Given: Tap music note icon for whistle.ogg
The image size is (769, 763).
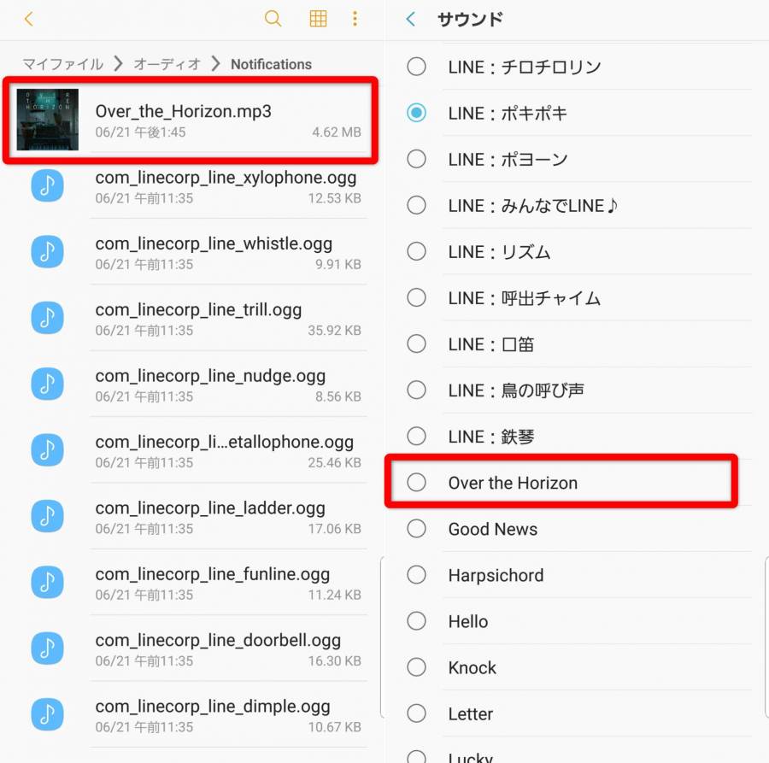Looking at the screenshot, I should click(47, 251).
